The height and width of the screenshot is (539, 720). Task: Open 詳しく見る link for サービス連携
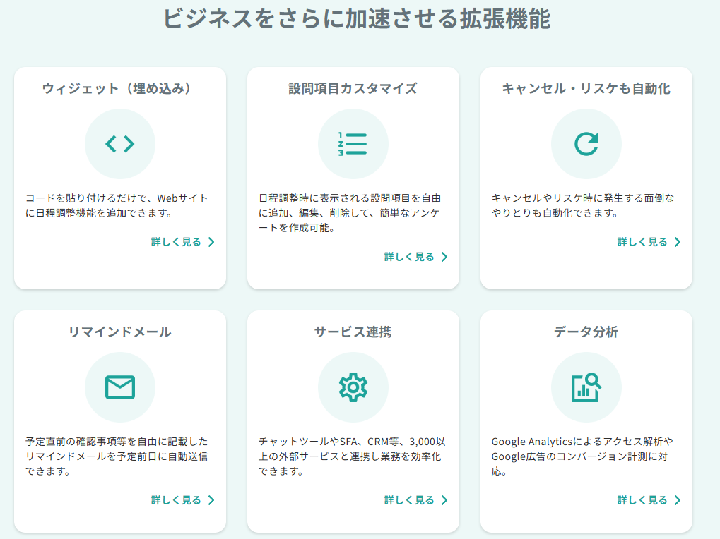click(415, 500)
